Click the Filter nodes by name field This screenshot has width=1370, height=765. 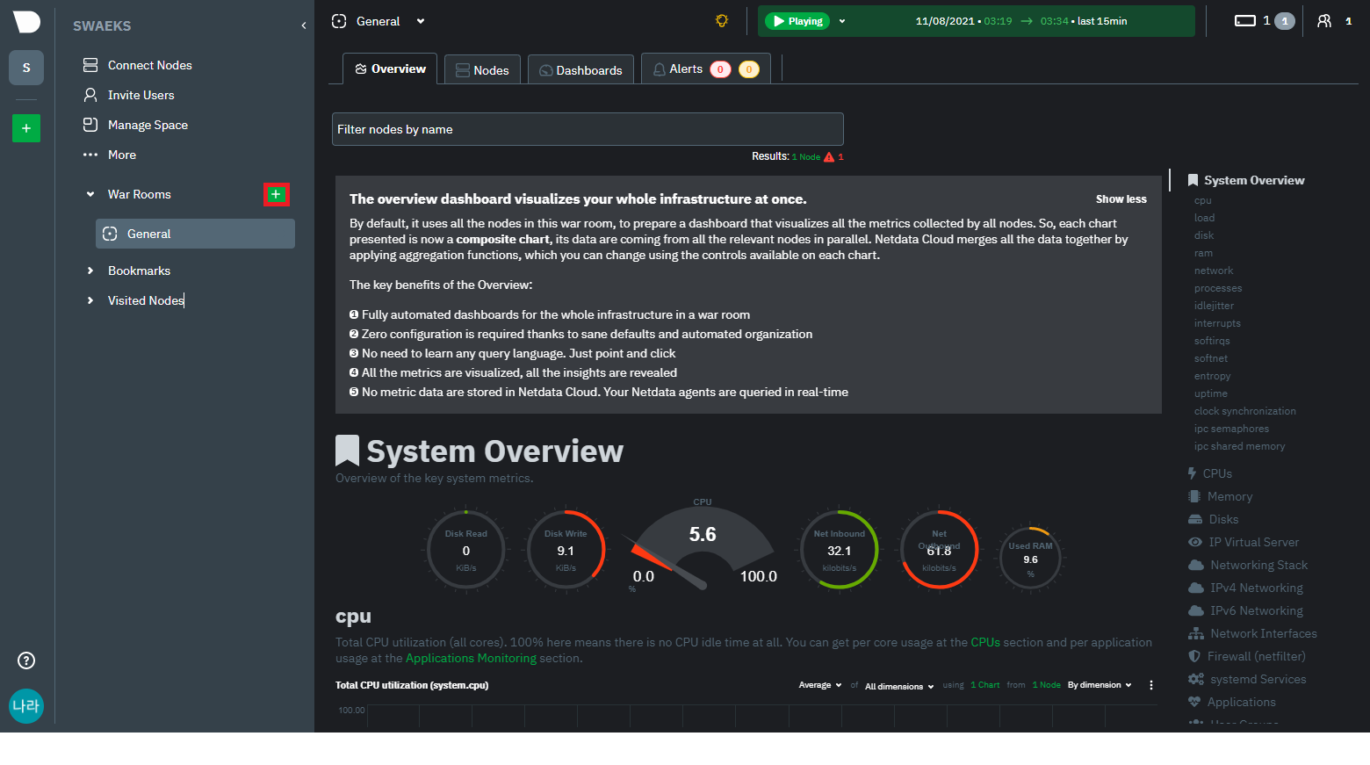588,129
